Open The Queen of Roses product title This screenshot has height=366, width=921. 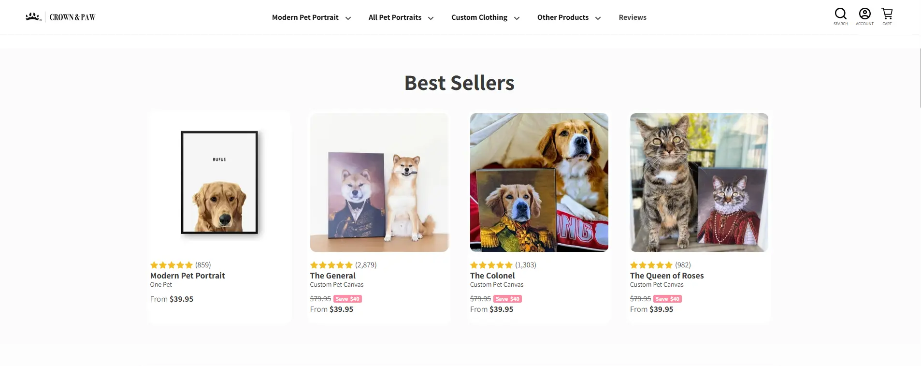667,276
